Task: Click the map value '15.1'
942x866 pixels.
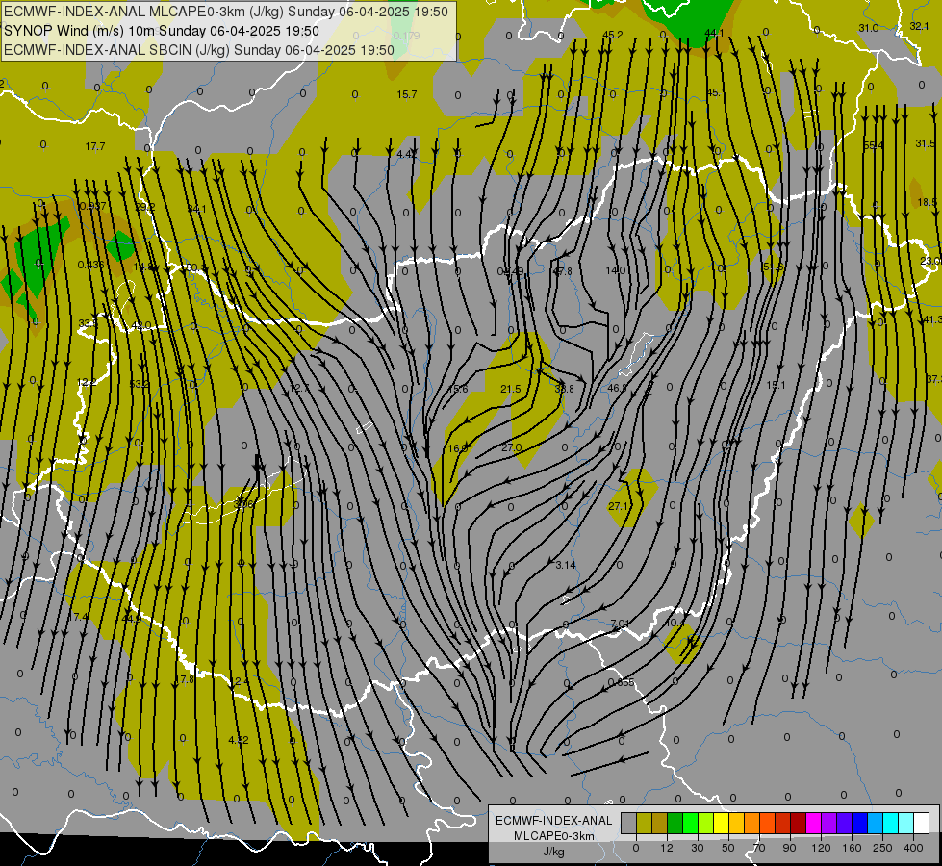Action: 776,385
